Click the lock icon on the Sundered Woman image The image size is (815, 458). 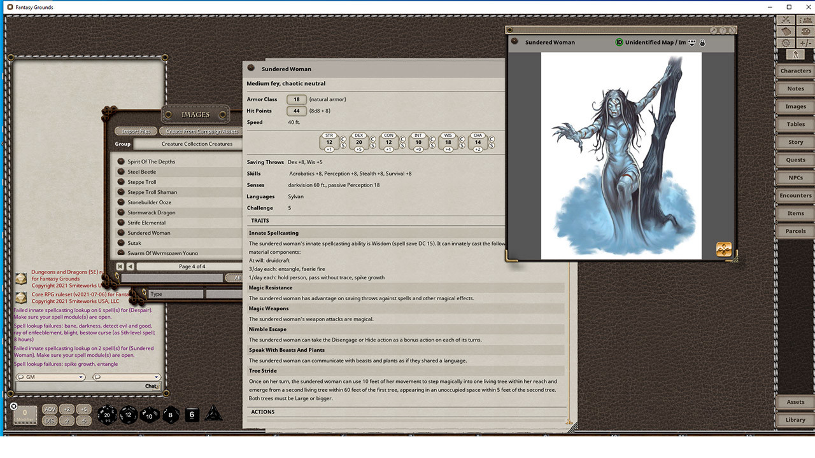click(x=702, y=43)
